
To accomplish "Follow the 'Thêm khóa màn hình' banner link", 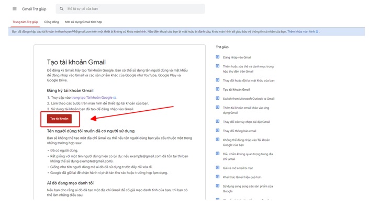I will pos(302,32).
